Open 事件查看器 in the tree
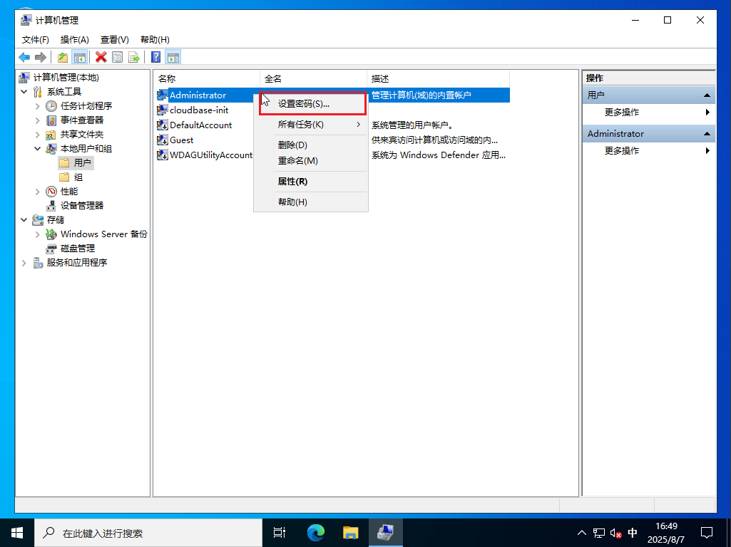 [x=82, y=120]
